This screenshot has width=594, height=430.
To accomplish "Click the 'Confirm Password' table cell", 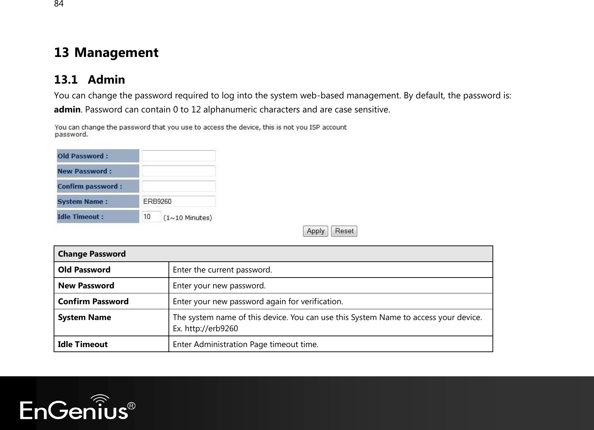I will coord(112,301).
